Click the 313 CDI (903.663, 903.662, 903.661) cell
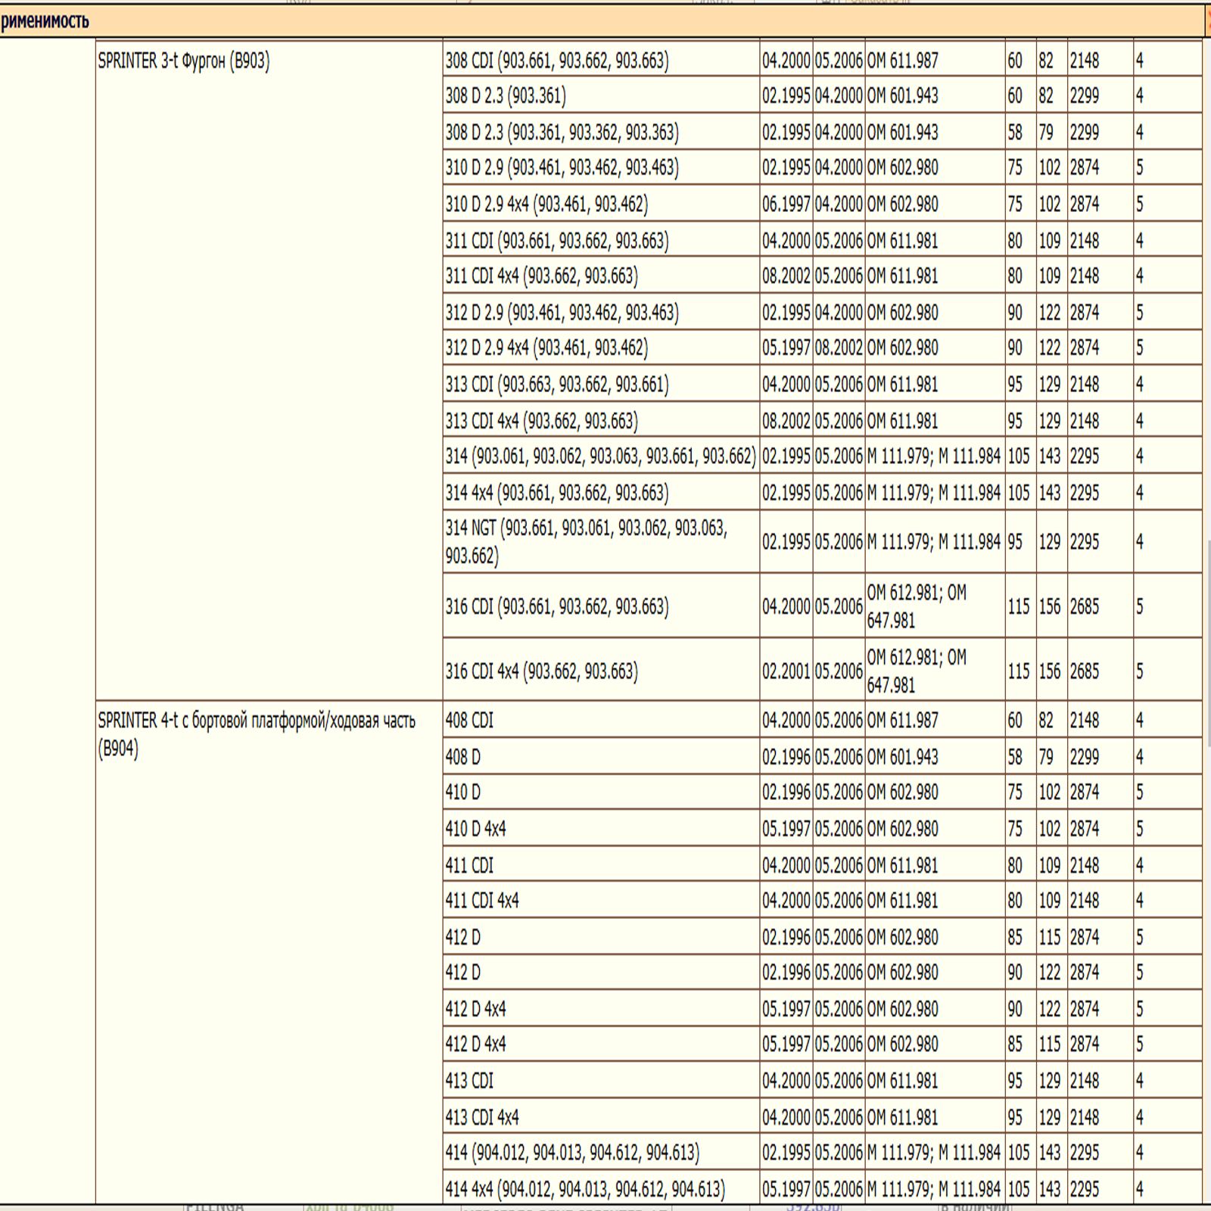The height and width of the screenshot is (1211, 1211). [557, 384]
